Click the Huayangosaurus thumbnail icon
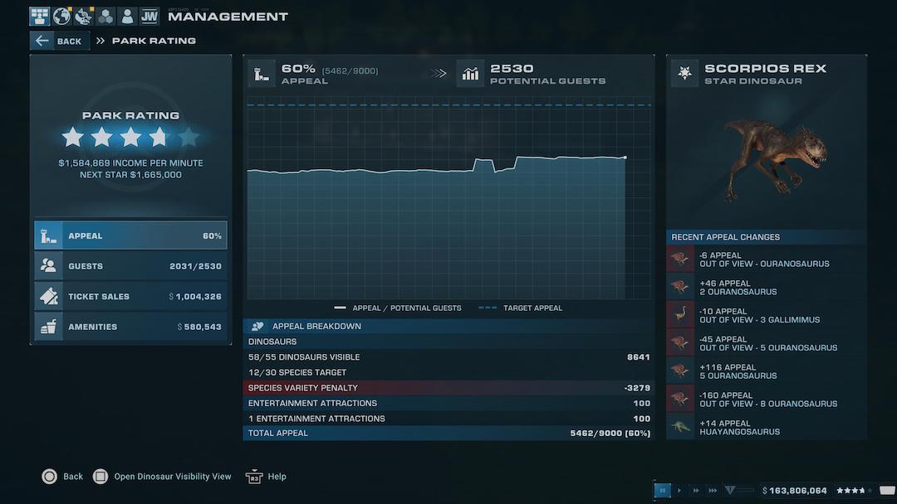Screen dimensions: 897x504 click(x=680, y=427)
